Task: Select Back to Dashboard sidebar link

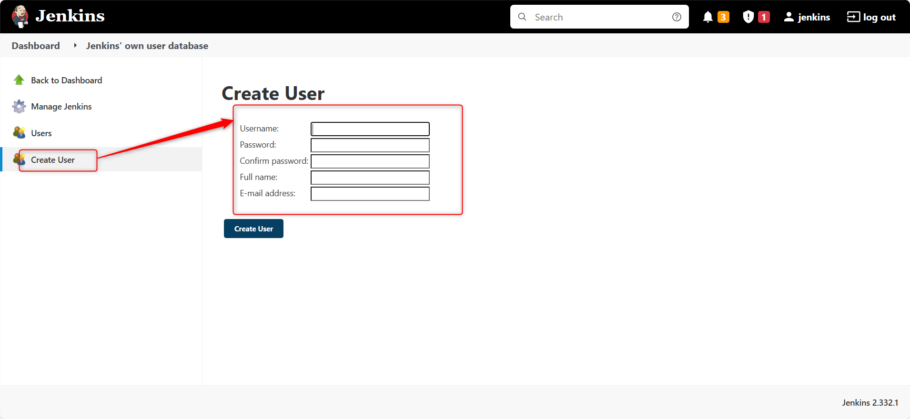Action: tap(66, 80)
